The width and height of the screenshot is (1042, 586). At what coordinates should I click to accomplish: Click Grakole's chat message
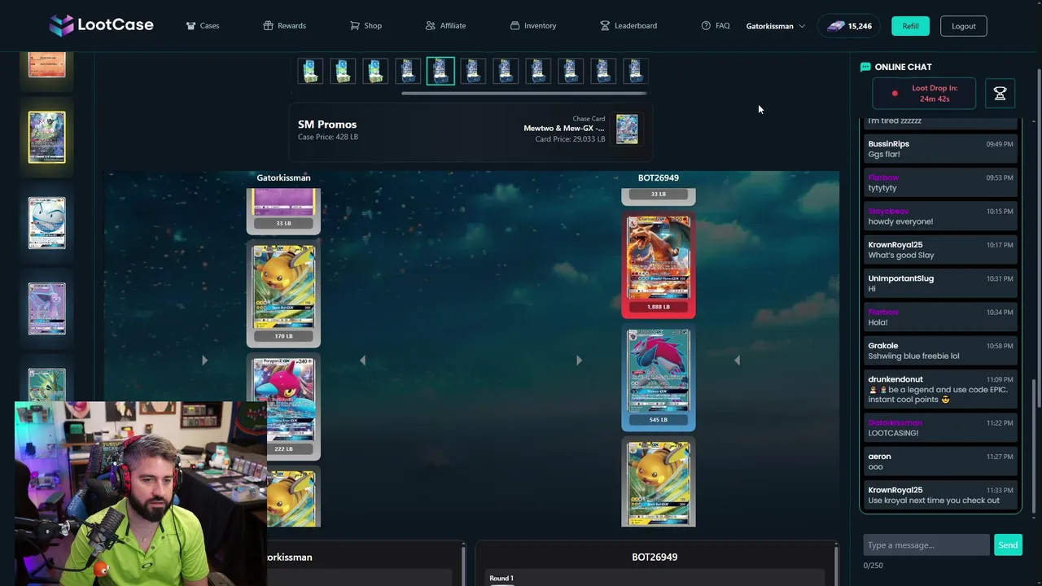coord(940,351)
